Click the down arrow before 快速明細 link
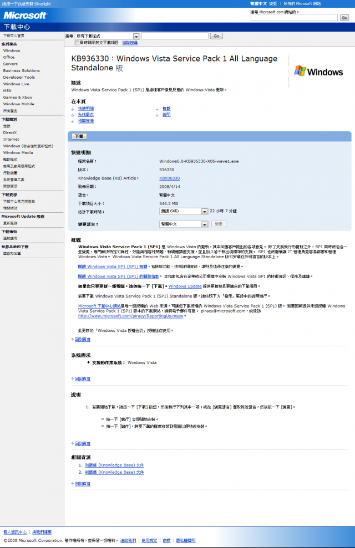This screenshot has width=355, height=548. [x=73, y=109]
